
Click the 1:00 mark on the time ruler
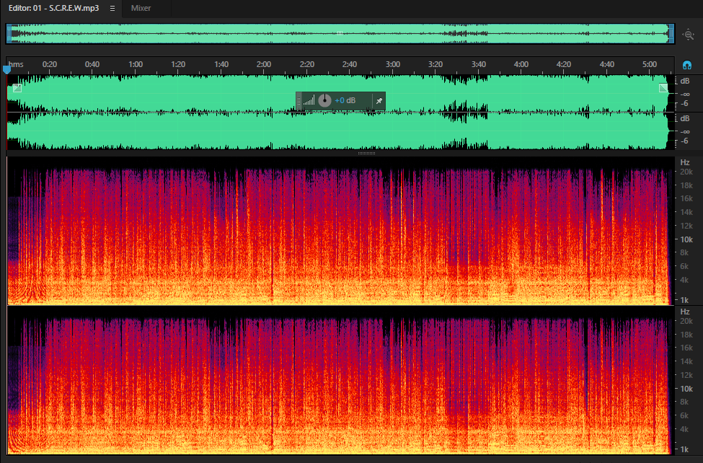pos(136,65)
